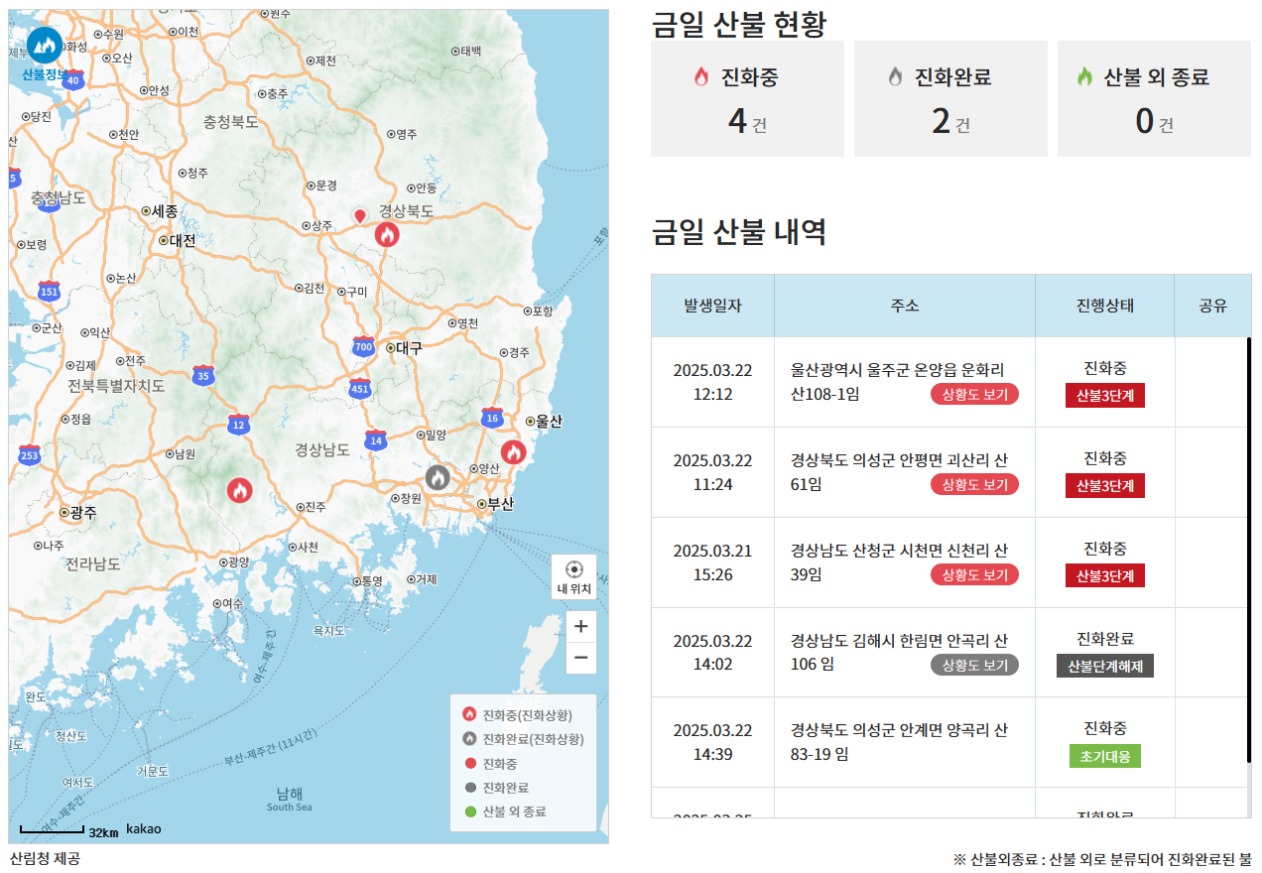Click the red dot legend entry 진화중
This screenshot has width=1262, height=873.
click(x=470, y=764)
